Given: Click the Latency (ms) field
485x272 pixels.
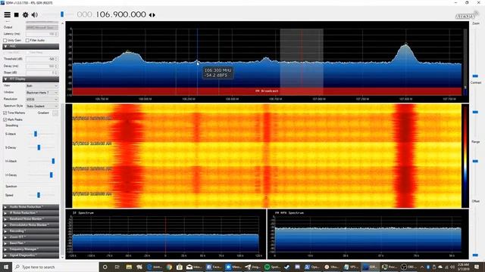Looking at the screenshot, I should click(x=42, y=34).
